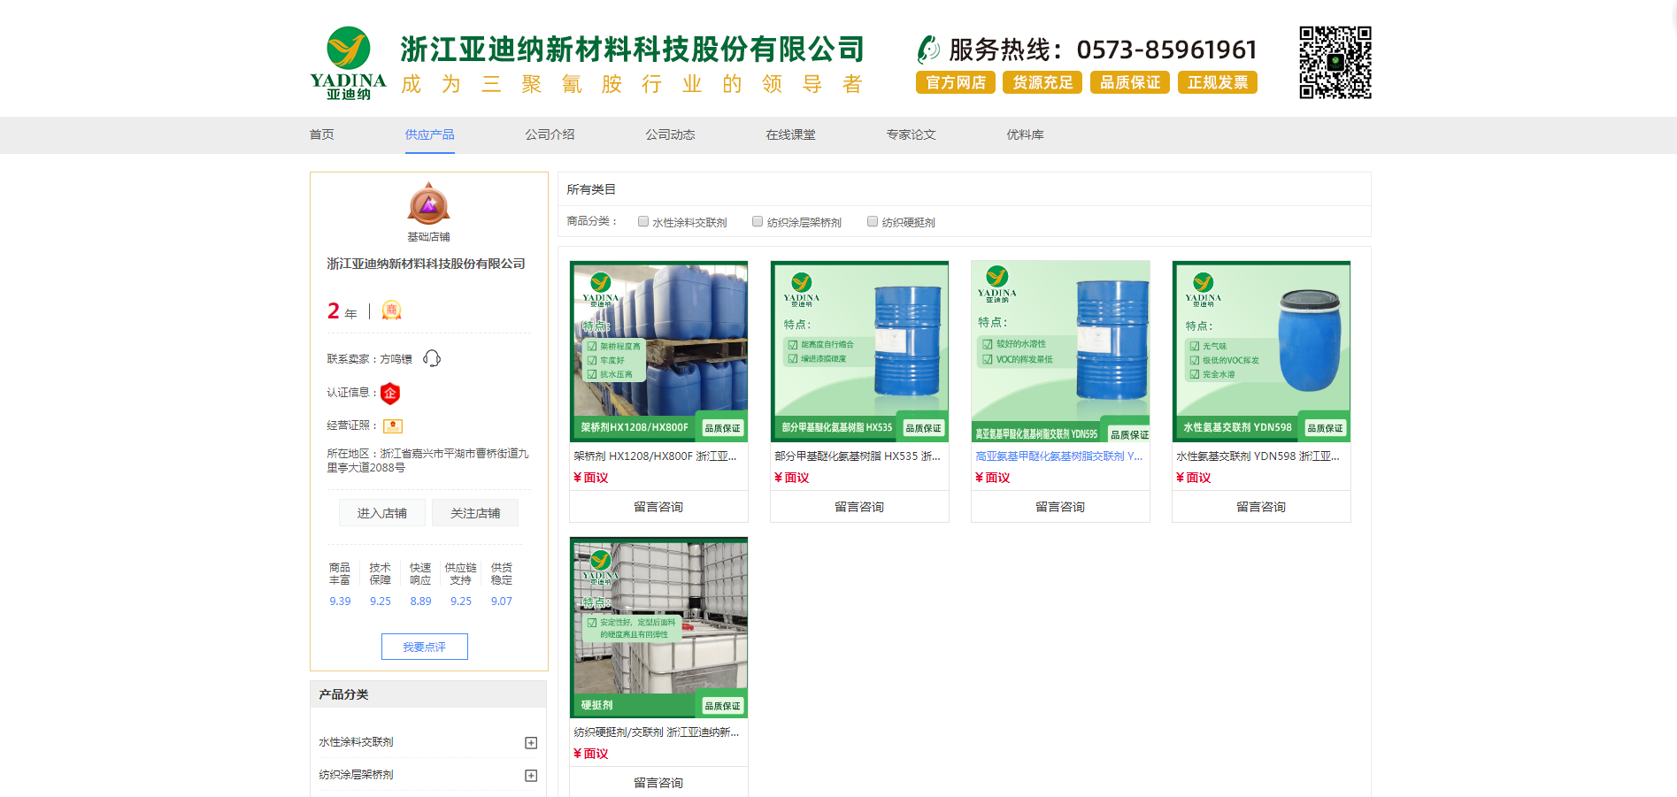
Task: Click the 进入店铺 button
Action: (x=382, y=513)
